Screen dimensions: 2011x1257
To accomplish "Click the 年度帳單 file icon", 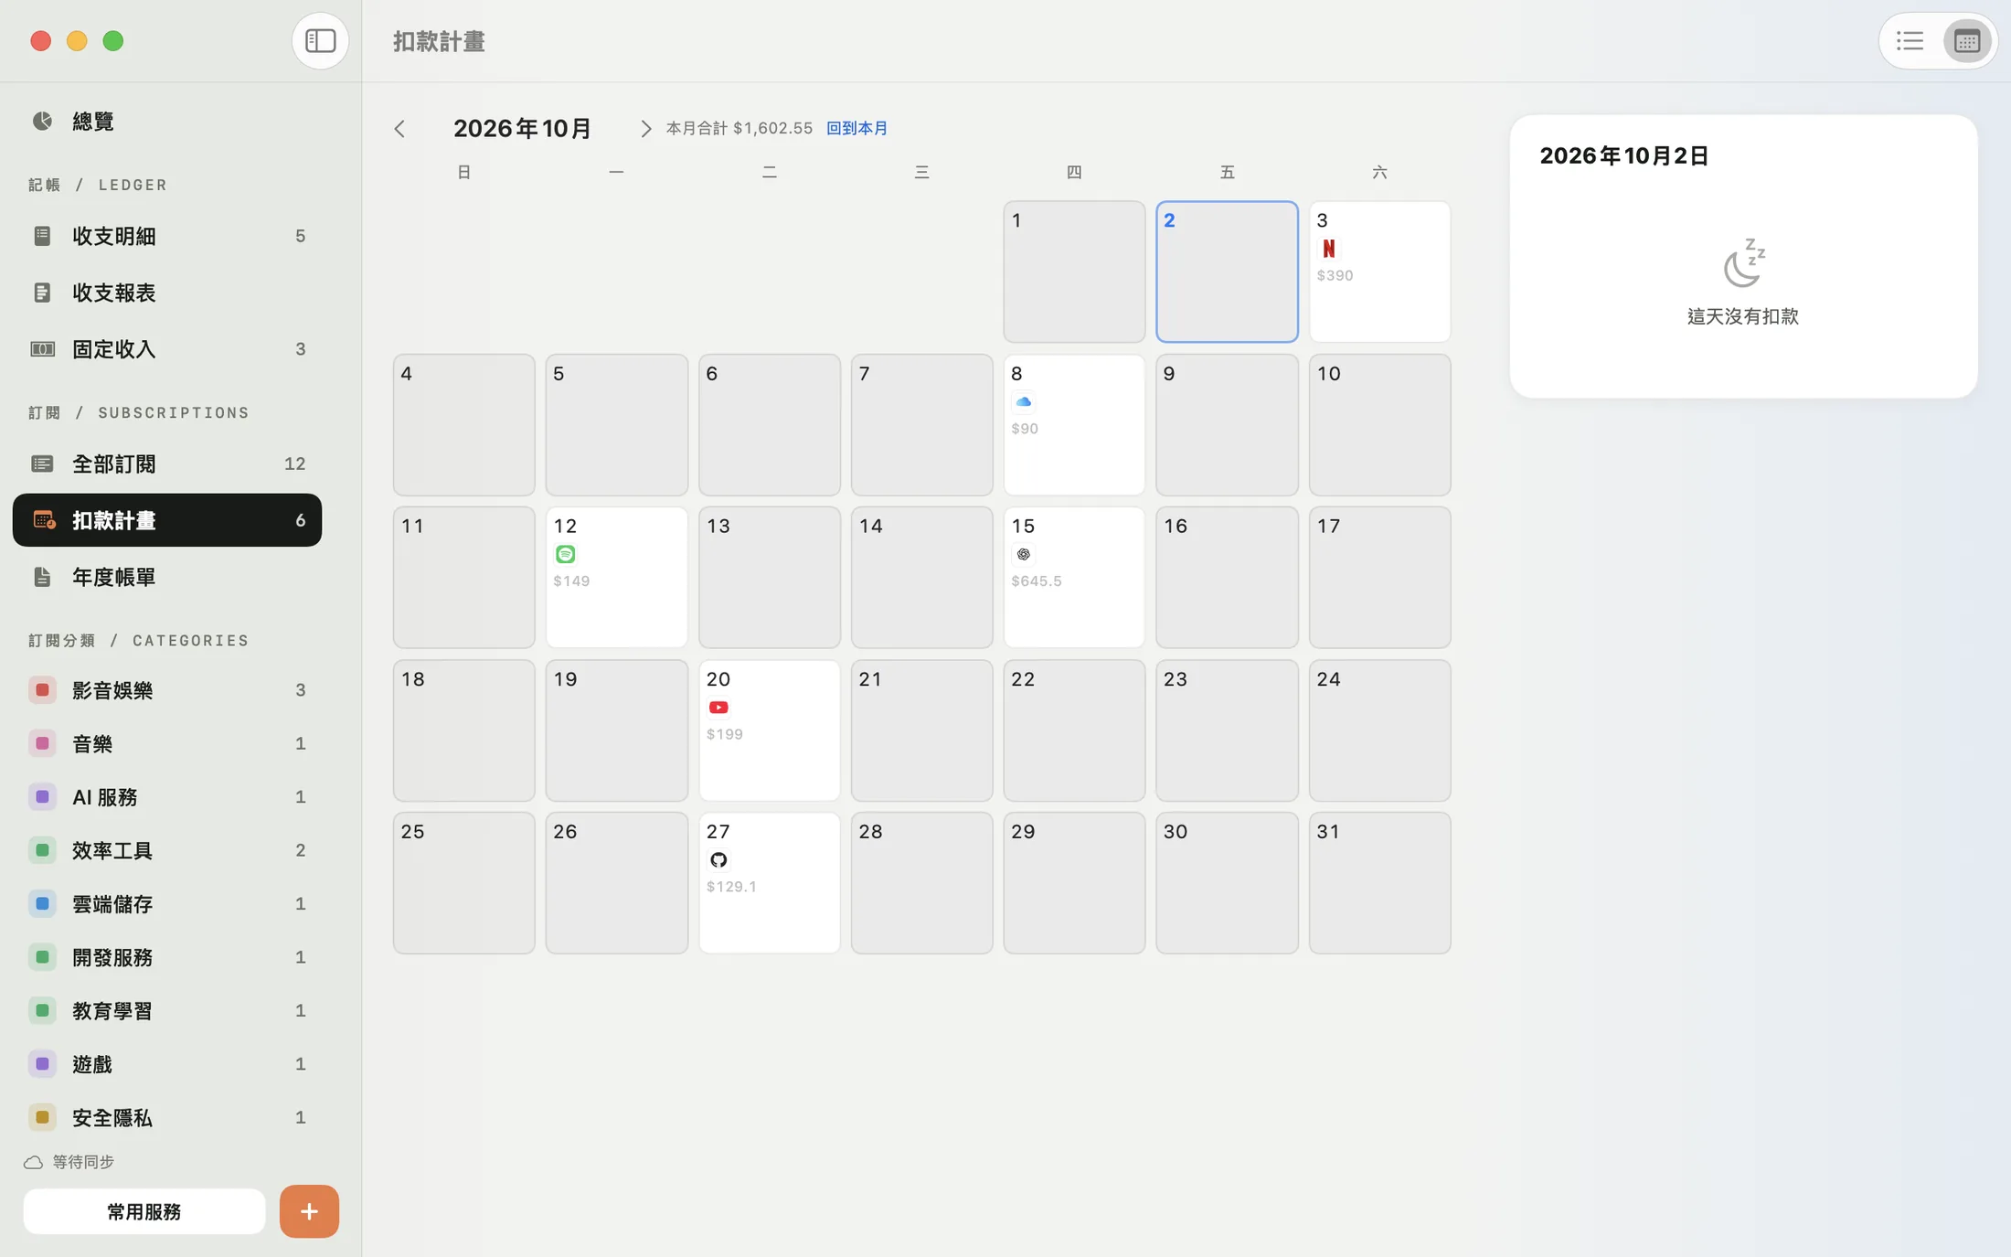I will [42, 577].
